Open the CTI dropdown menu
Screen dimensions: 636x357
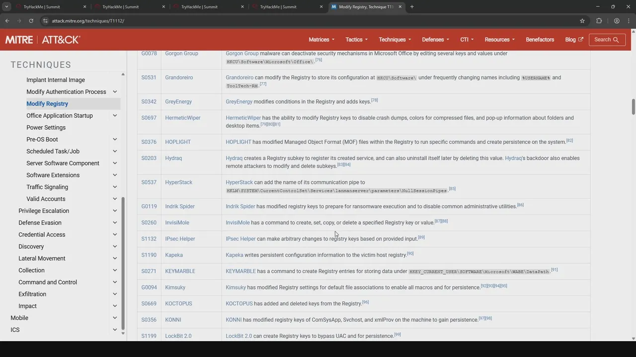(467, 40)
